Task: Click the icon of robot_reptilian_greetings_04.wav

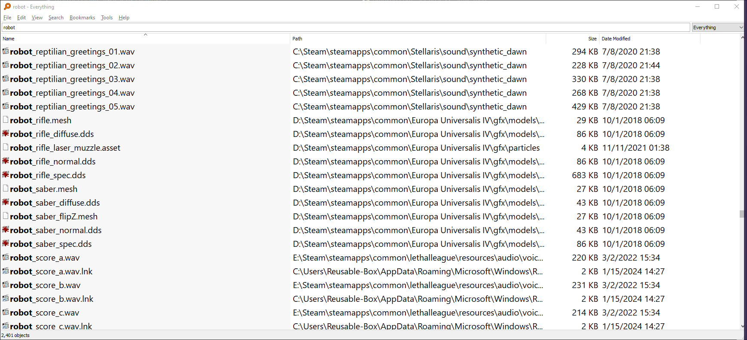Action: (x=6, y=92)
